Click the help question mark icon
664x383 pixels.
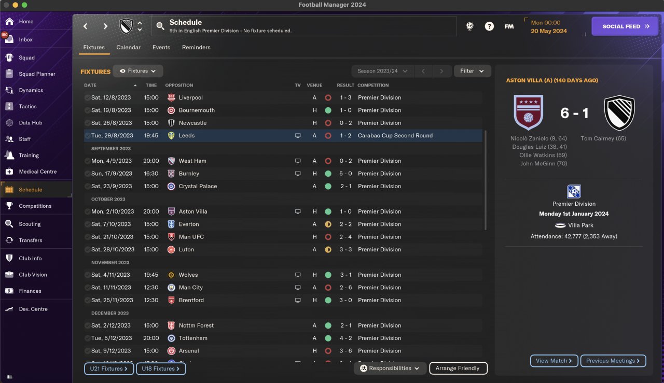pyautogui.click(x=489, y=26)
